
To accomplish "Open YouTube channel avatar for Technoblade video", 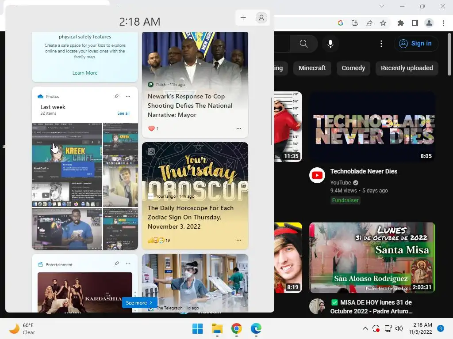I will pos(317,175).
